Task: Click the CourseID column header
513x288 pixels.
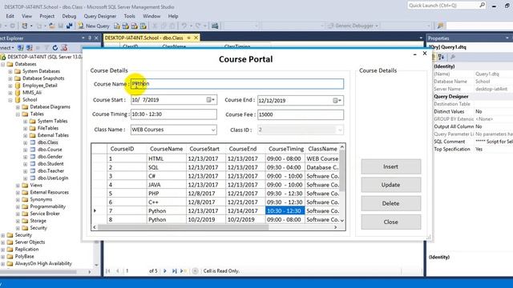Action: [x=127, y=149]
